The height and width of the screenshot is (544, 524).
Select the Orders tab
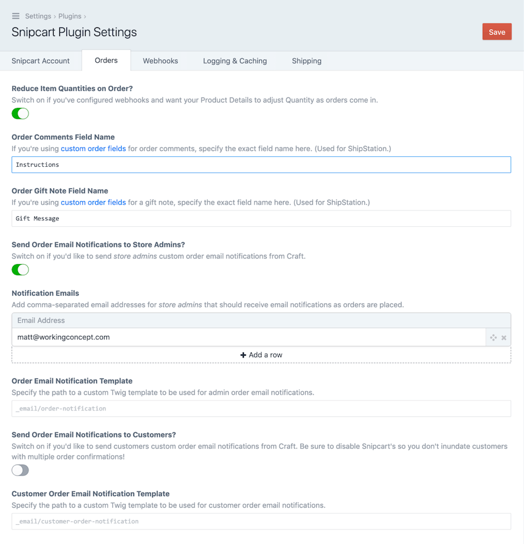(106, 61)
